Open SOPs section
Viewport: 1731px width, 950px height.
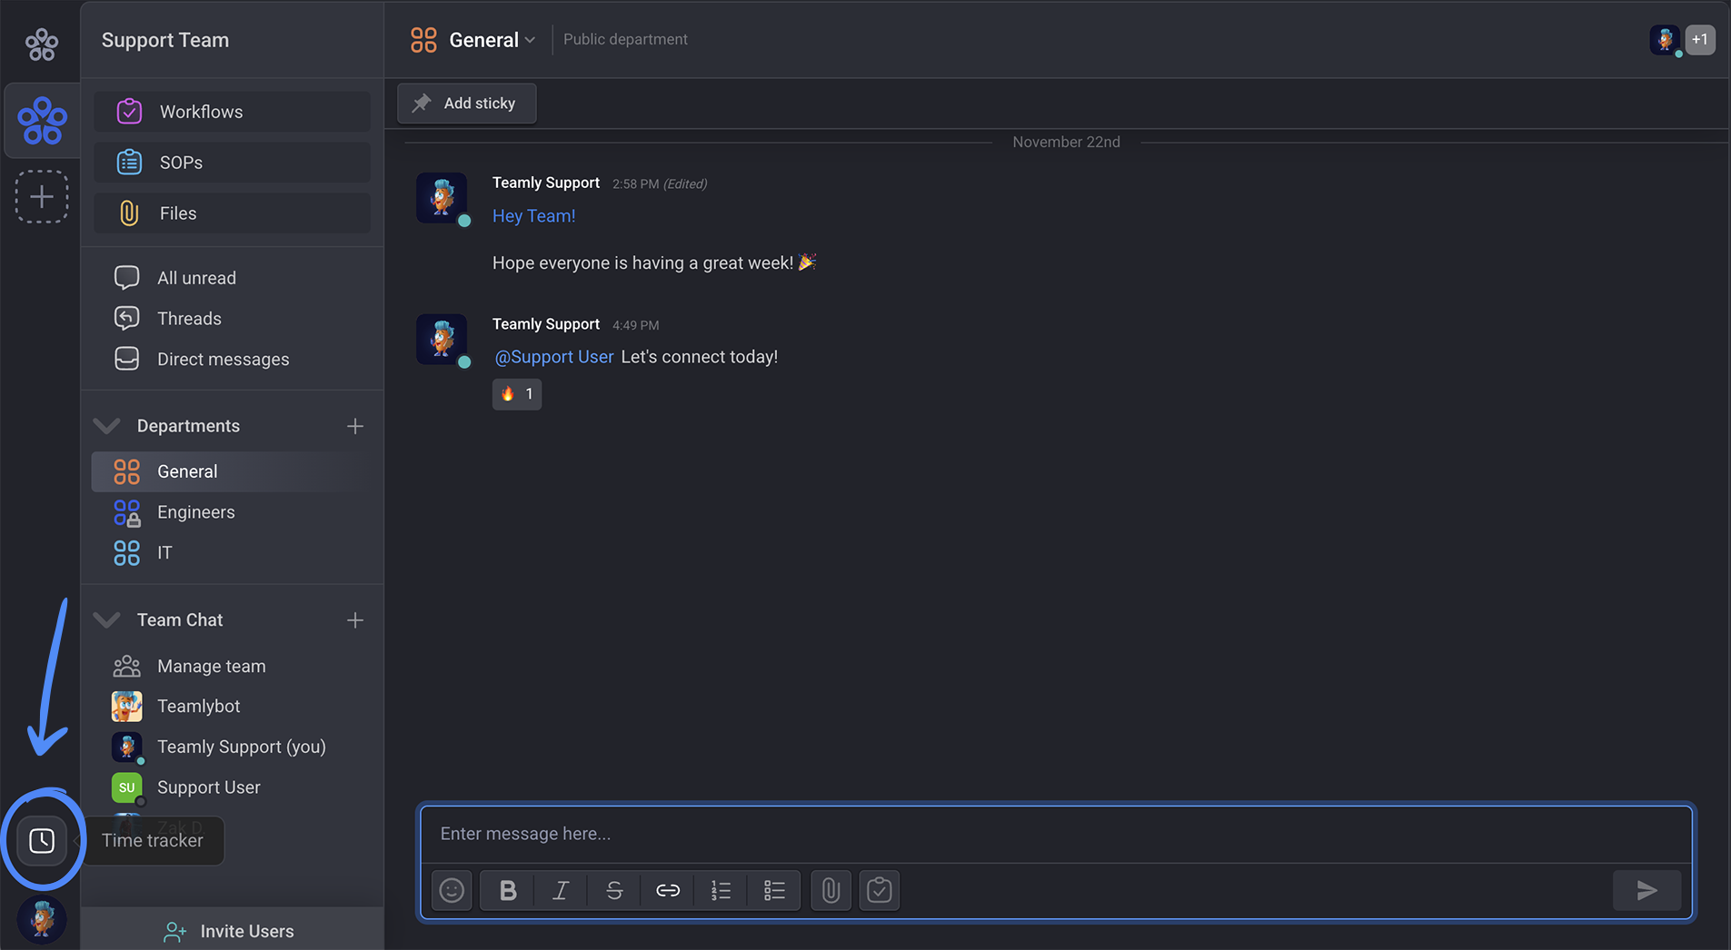click(x=232, y=163)
